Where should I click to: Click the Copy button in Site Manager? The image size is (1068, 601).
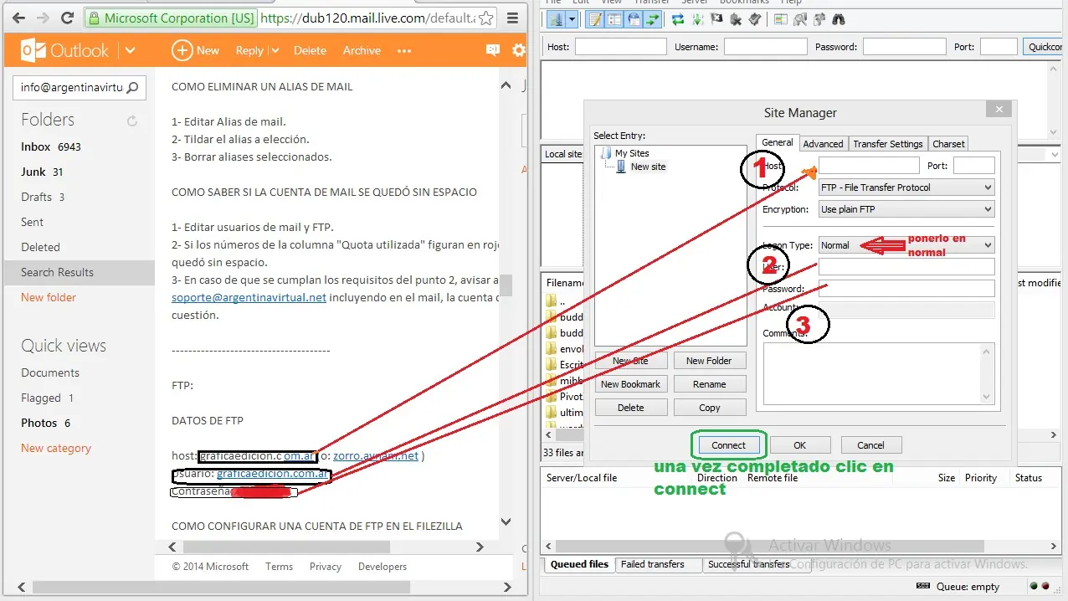click(x=710, y=408)
